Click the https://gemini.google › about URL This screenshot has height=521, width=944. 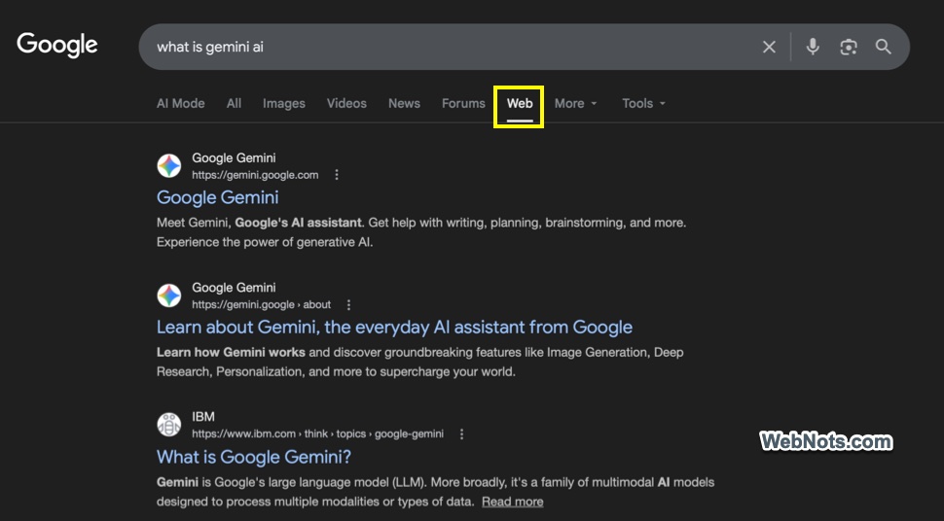pos(261,304)
